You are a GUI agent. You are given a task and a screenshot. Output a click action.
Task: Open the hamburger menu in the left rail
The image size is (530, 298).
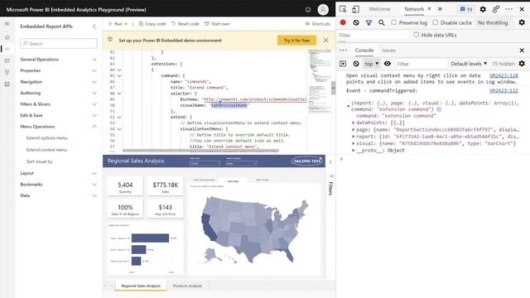[x=7, y=24]
